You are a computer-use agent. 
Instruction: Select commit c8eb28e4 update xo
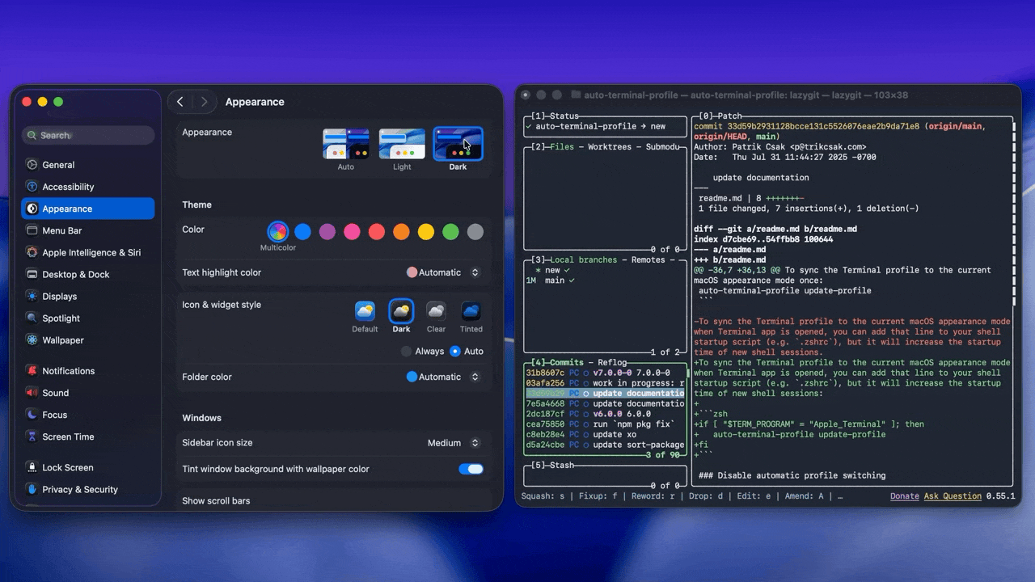click(606, 434)
